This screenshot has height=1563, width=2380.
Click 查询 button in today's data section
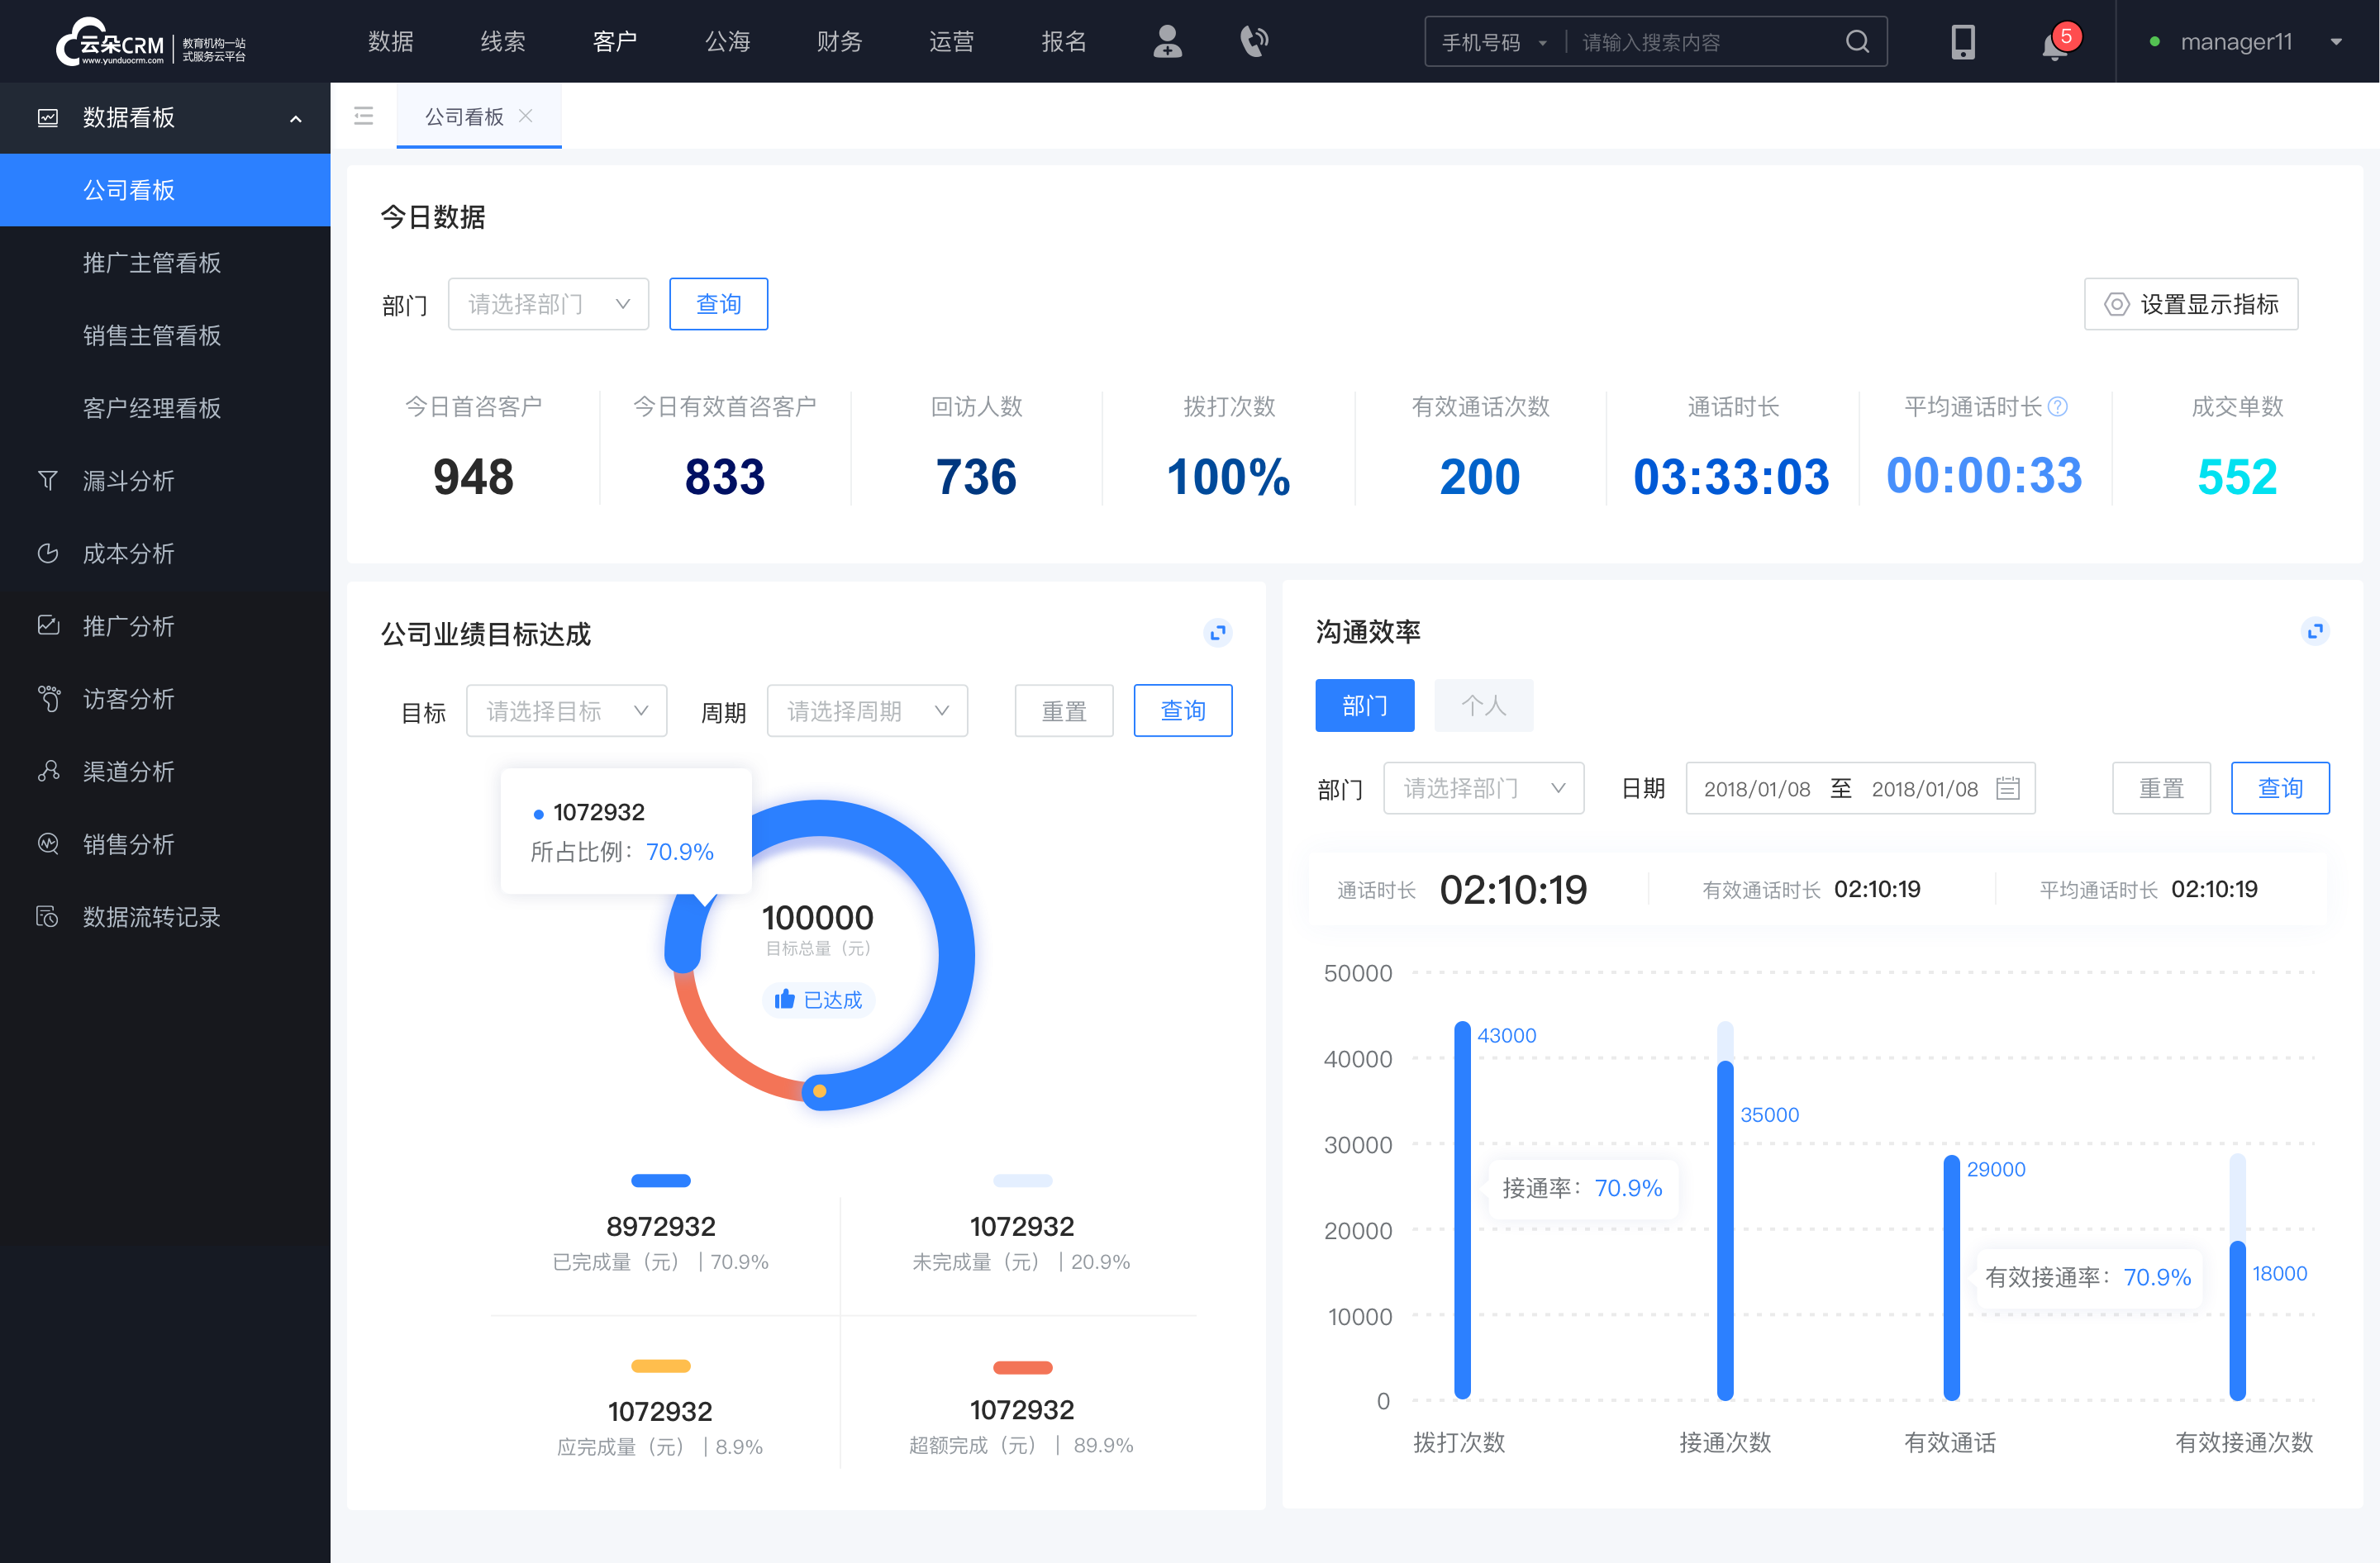[717, 302]
